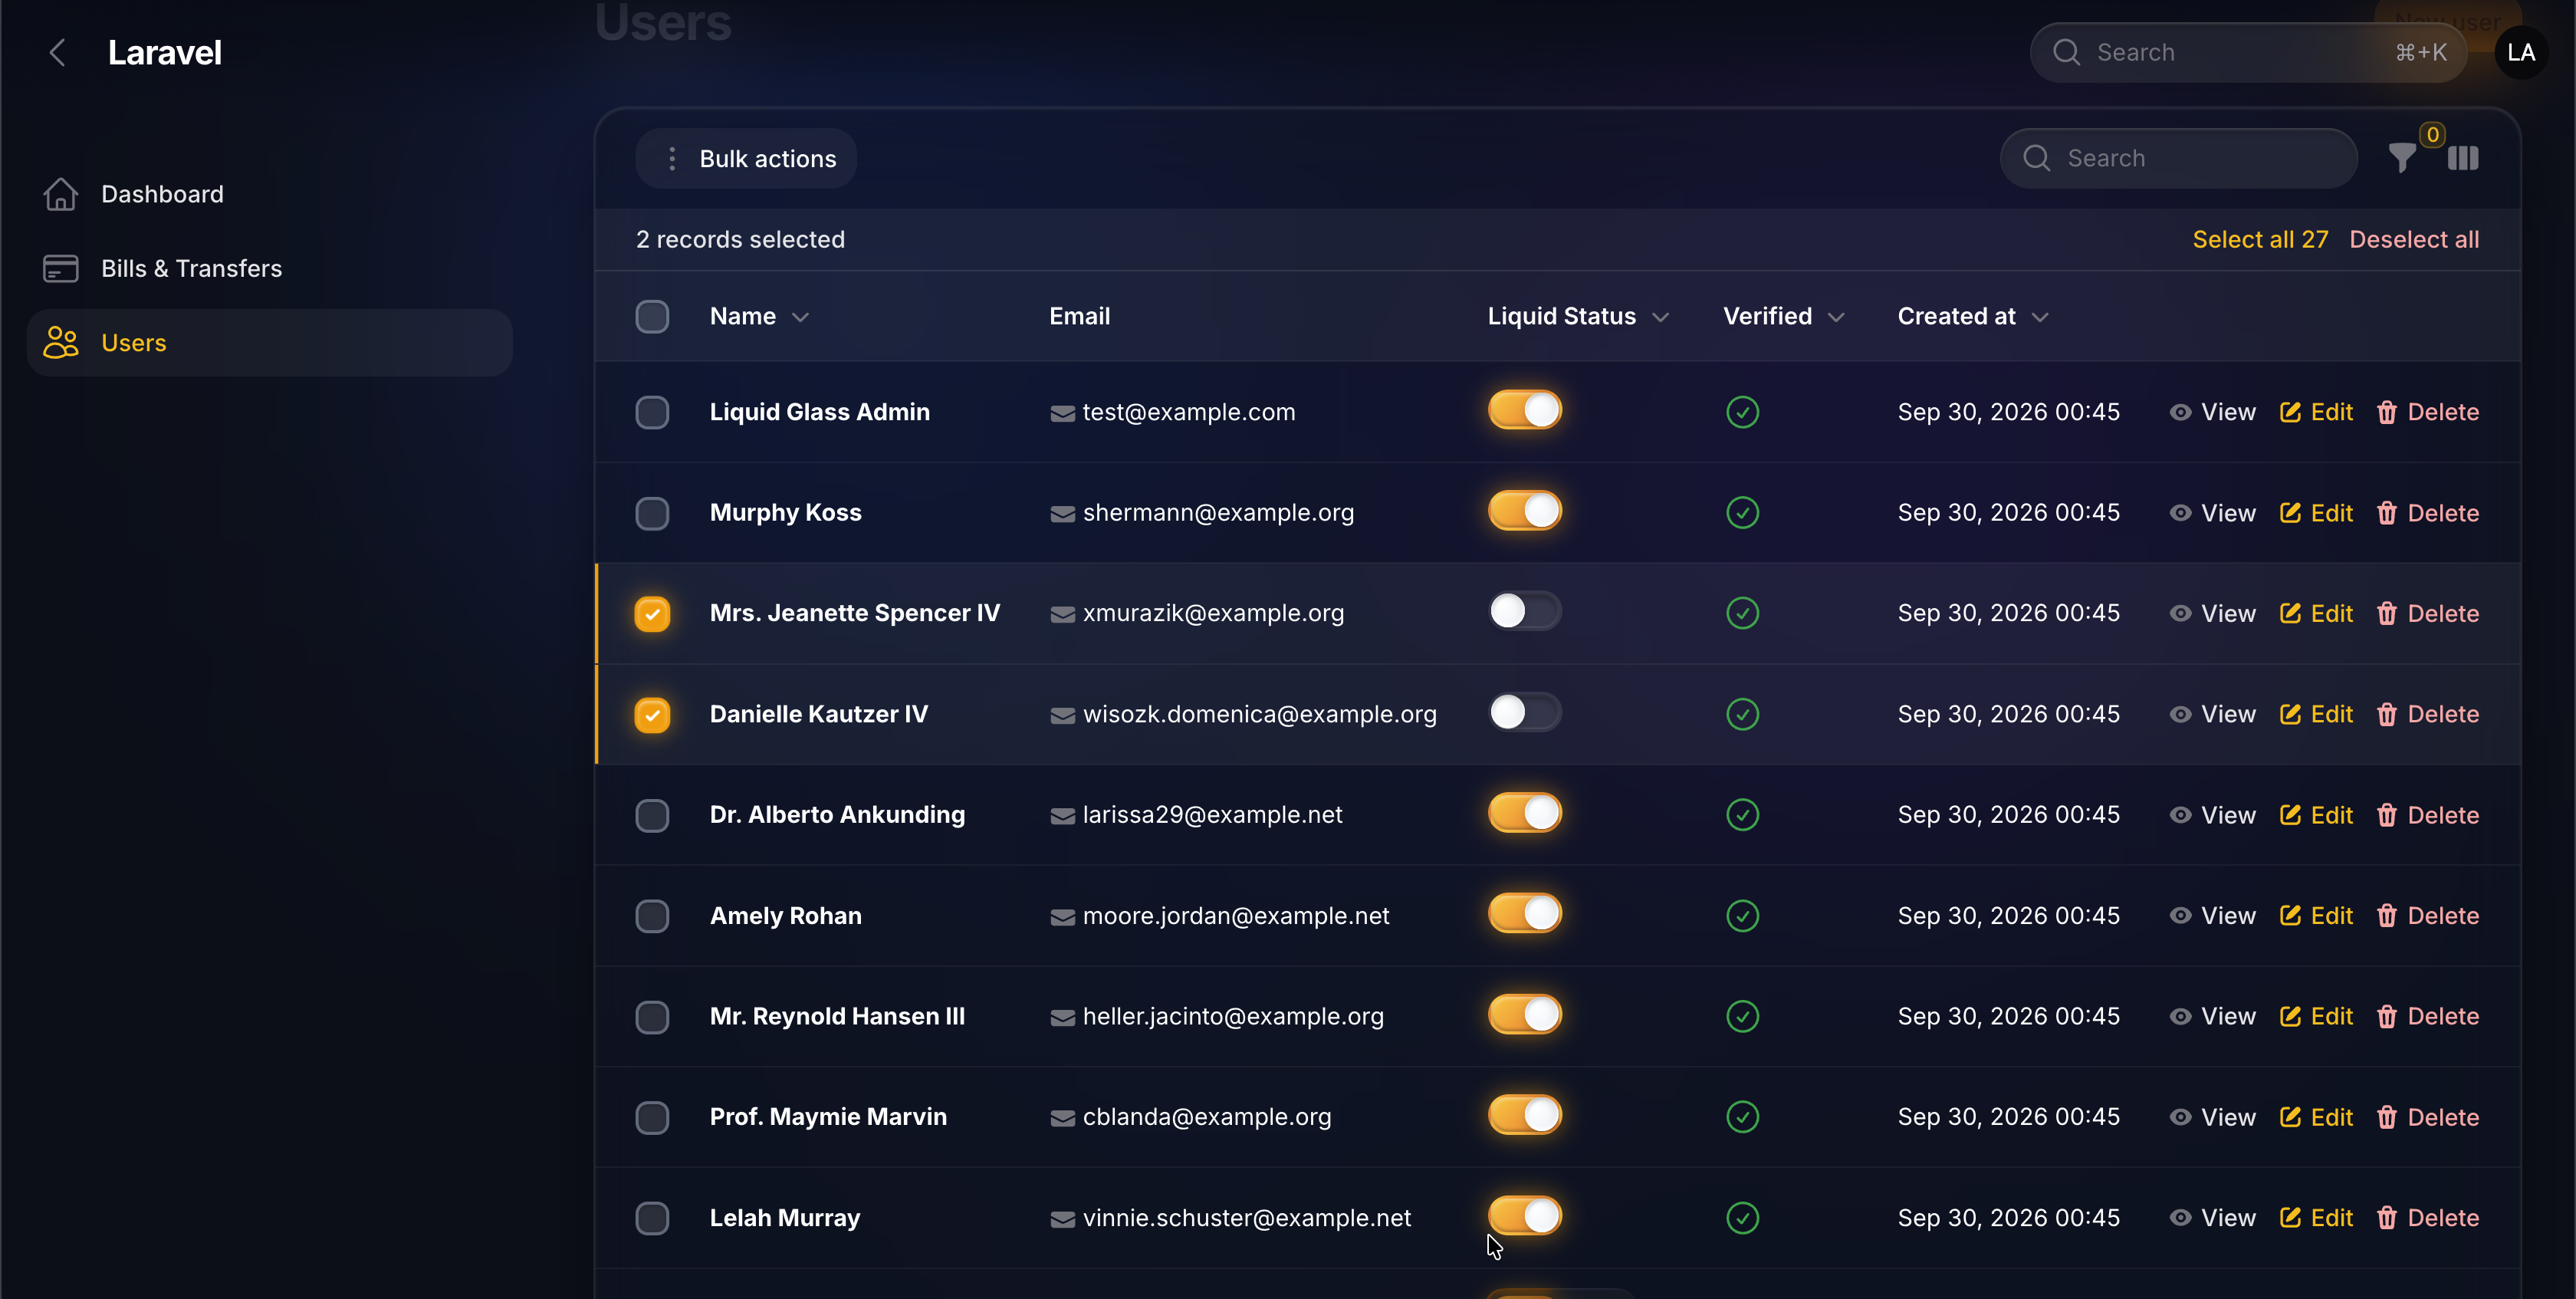This screenshot has height=1299, width=2576.
Task: Click the trash icon for Amely Rohan
Action: pos(2386,916)
